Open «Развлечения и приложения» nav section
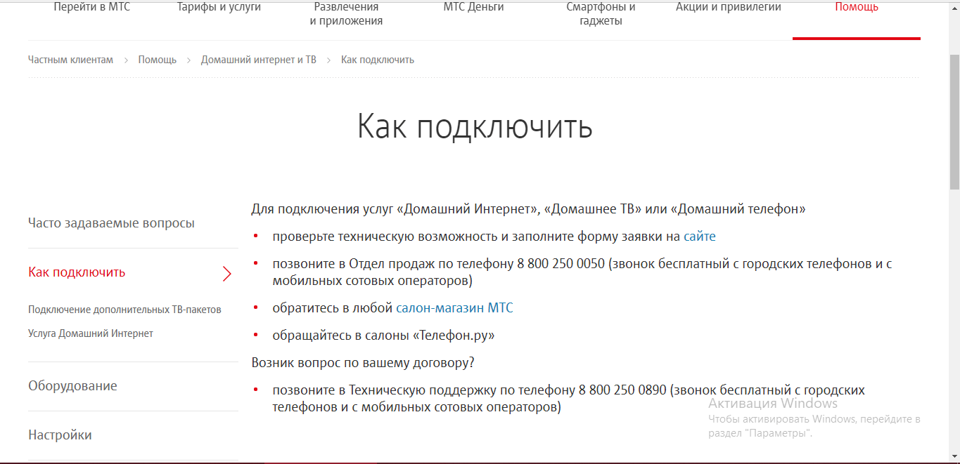 pos(346,14)
